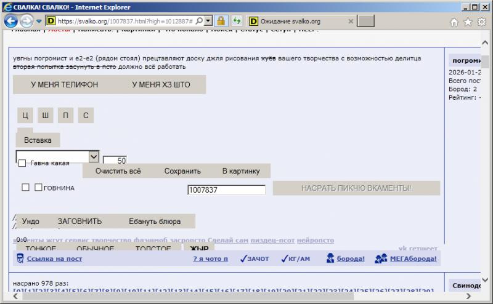Toggle the unlabeled checkbox left of ГОВНИНА
This screenshot has height=304, width=493.
(26, 188)
